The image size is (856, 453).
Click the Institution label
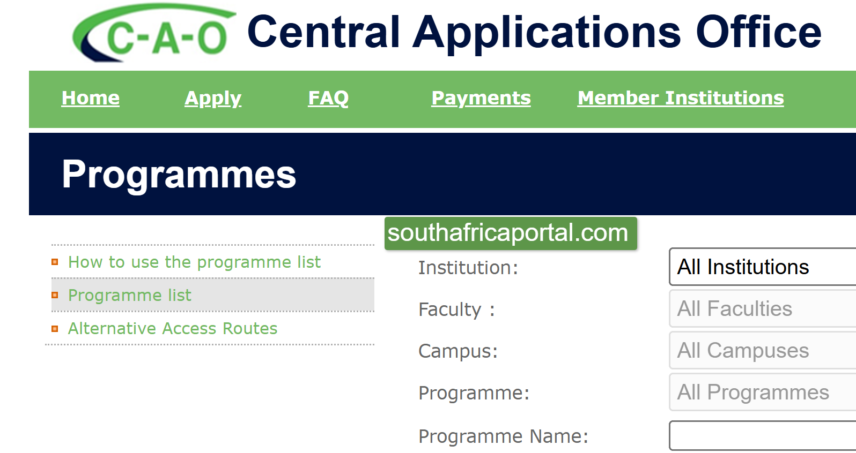click(x=468, y=267)
